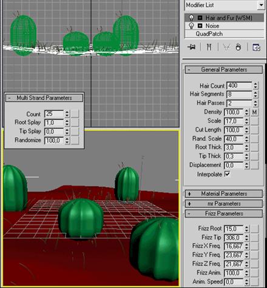
Task: Click Frizz Root spinner arrows
Action: point(246,229)
